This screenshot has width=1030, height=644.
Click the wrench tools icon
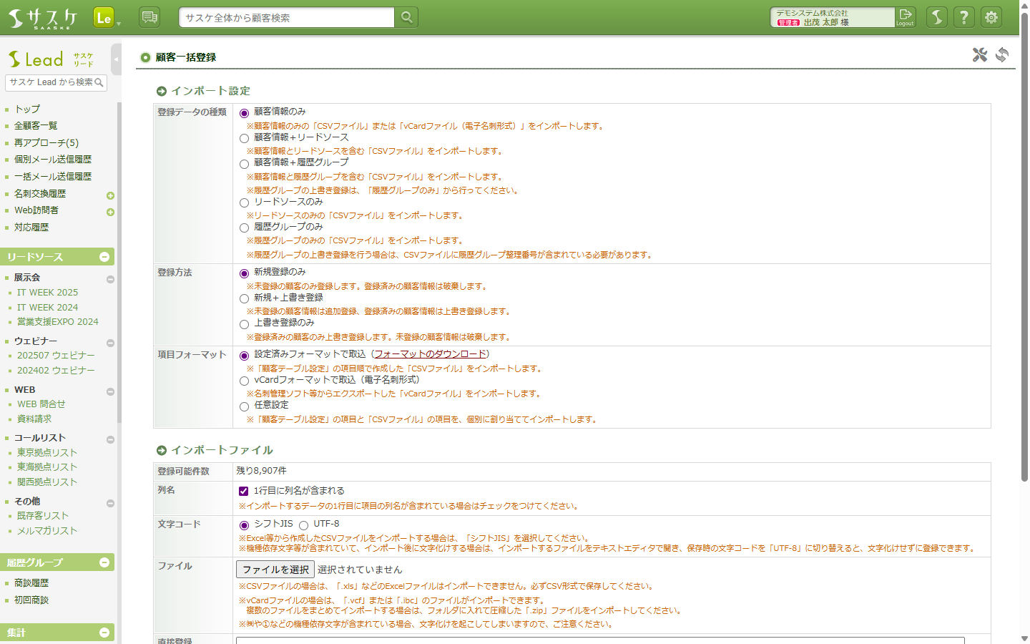pyautogui.click(x=979, y=55)
